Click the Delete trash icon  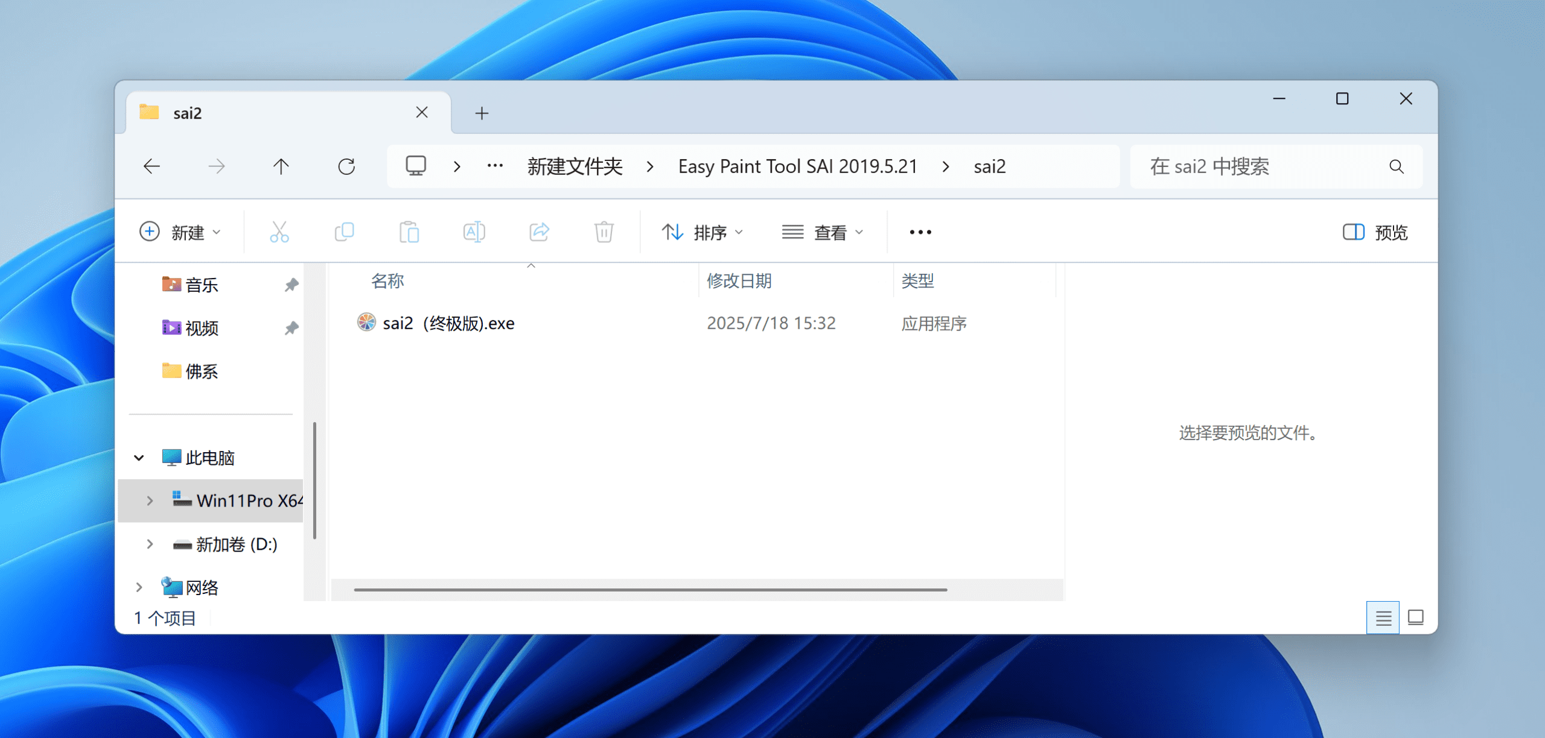604,232
